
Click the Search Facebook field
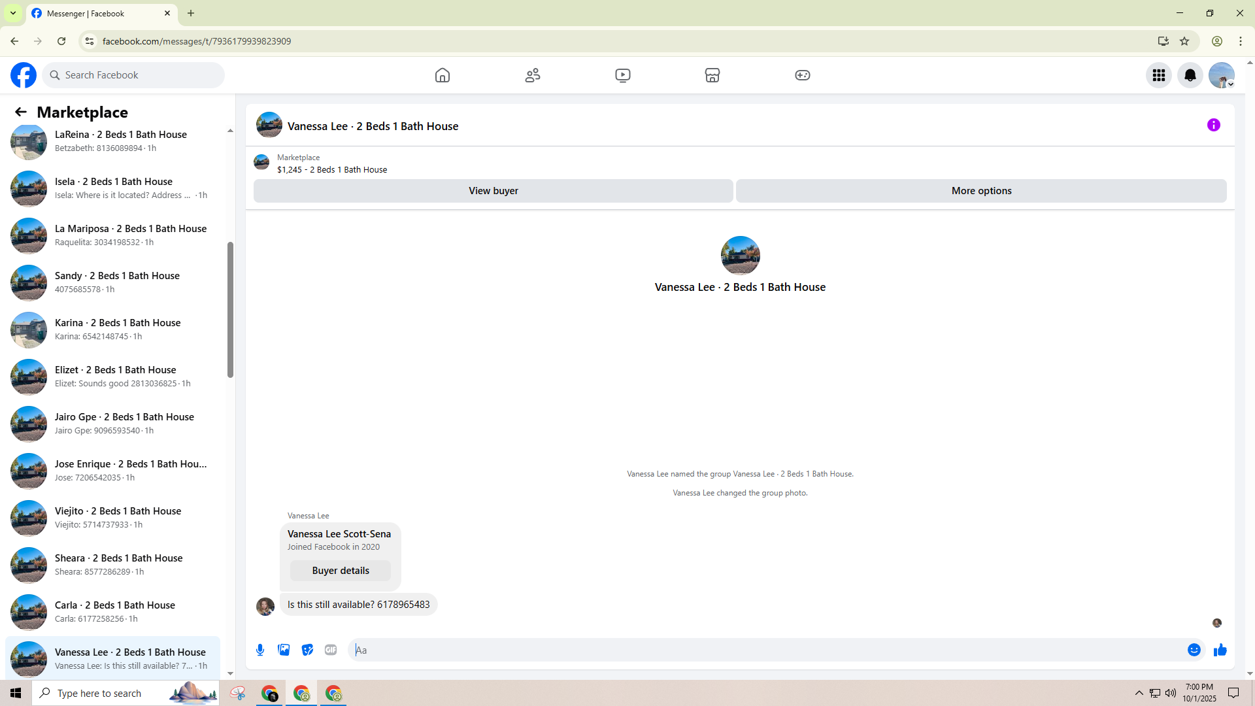(x=133, y=75)
